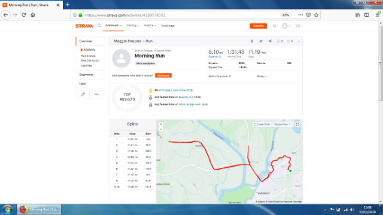Open map in fullscreen mode
The height and width of the screenshot is (215, 383).
297,124
